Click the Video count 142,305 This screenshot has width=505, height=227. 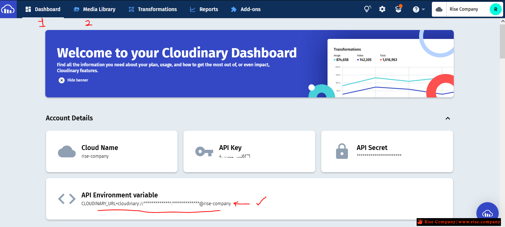tap(364, 60)
